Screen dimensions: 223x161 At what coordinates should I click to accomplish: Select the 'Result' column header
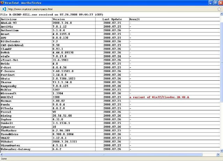[x=135, y=19]
